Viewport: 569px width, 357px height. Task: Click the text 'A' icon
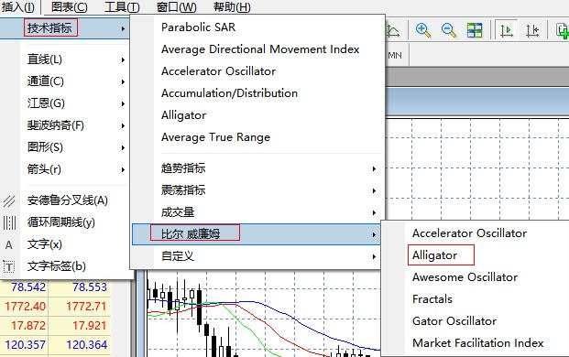pyautogui.click(x=9, y=245)
